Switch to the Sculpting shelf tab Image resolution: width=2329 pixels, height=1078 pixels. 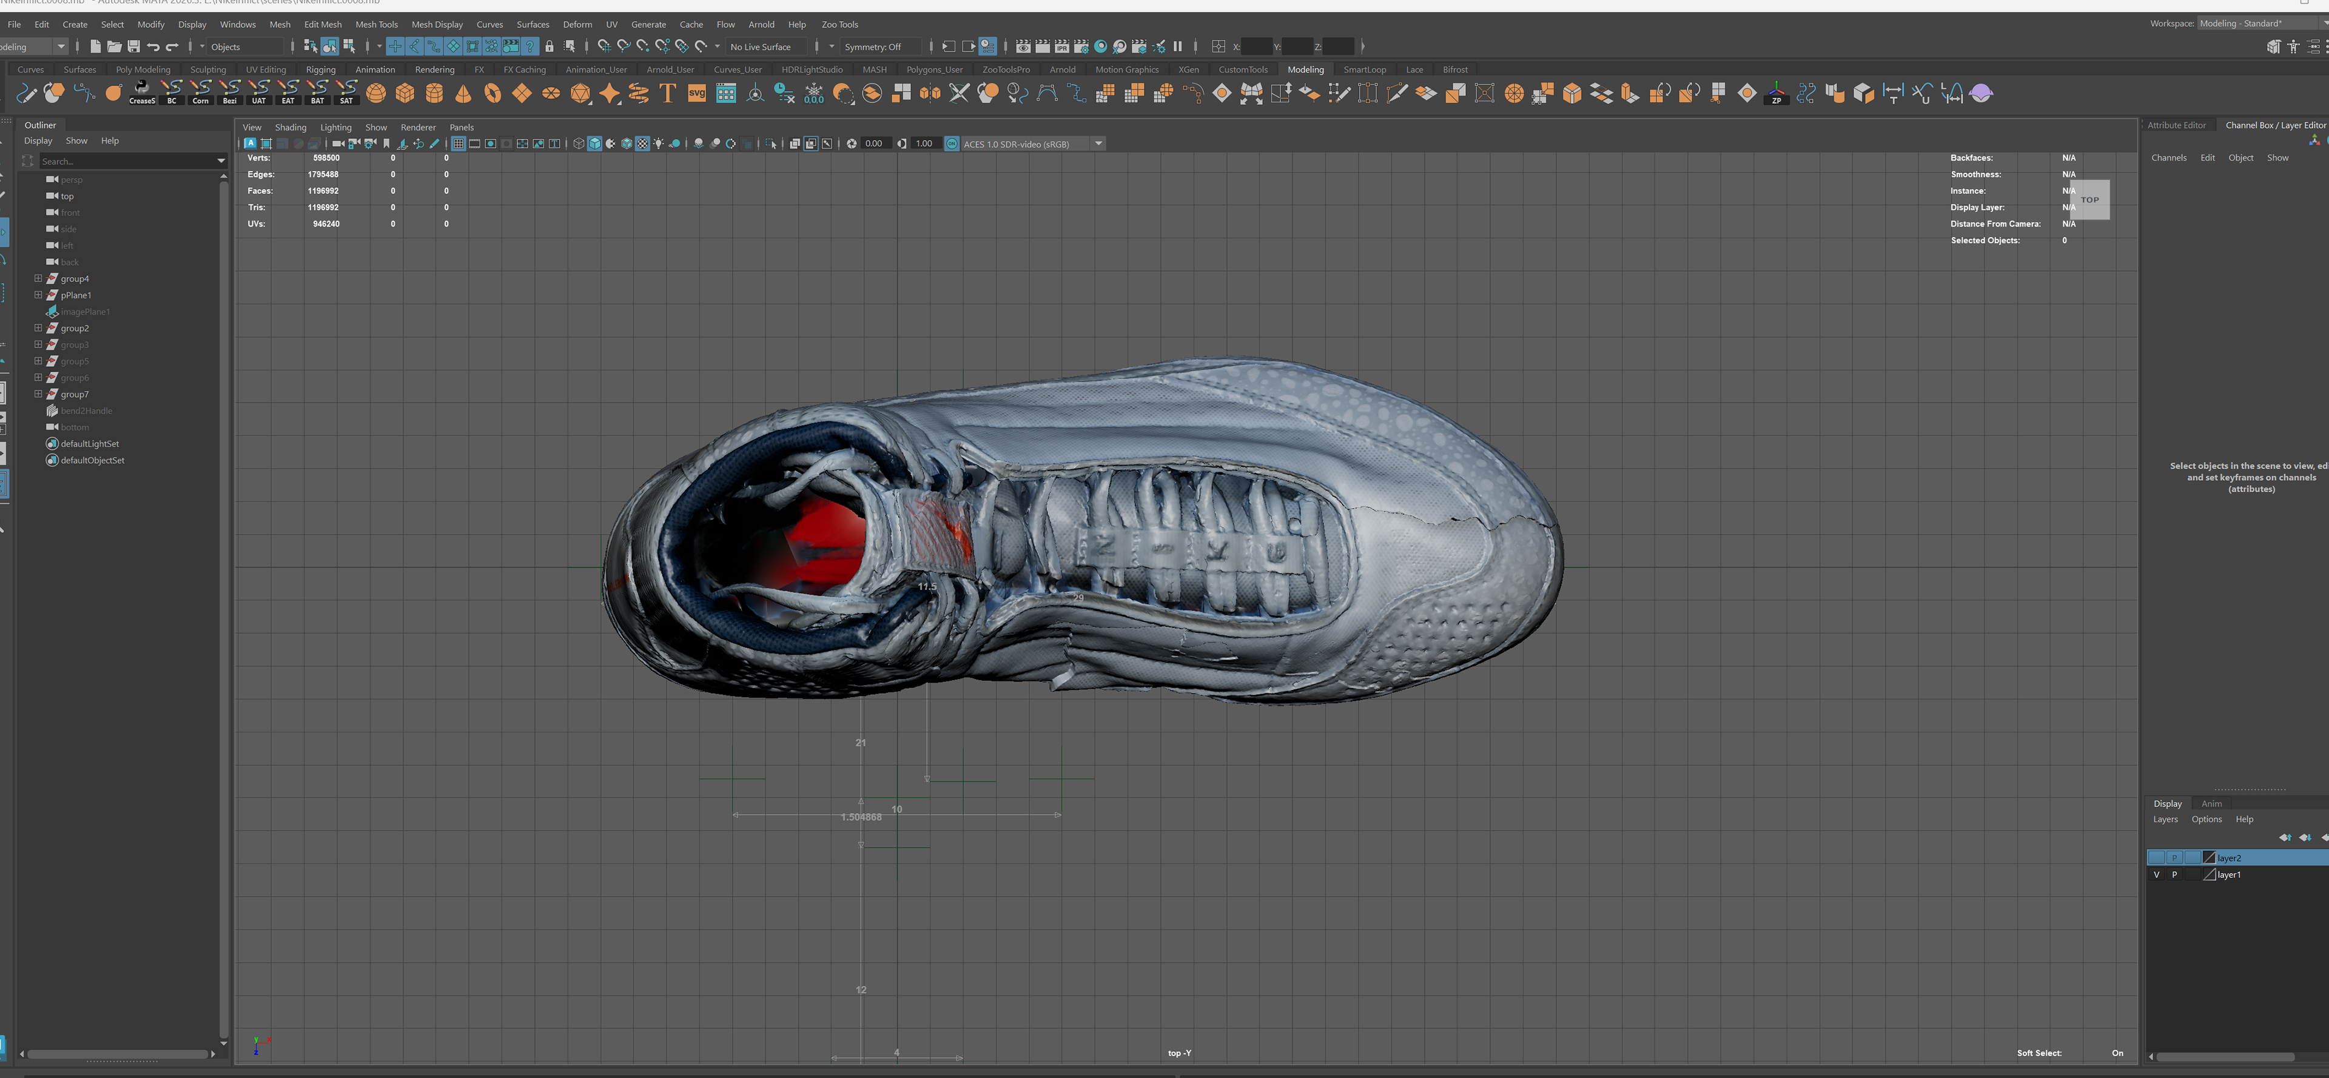[208, 70]
